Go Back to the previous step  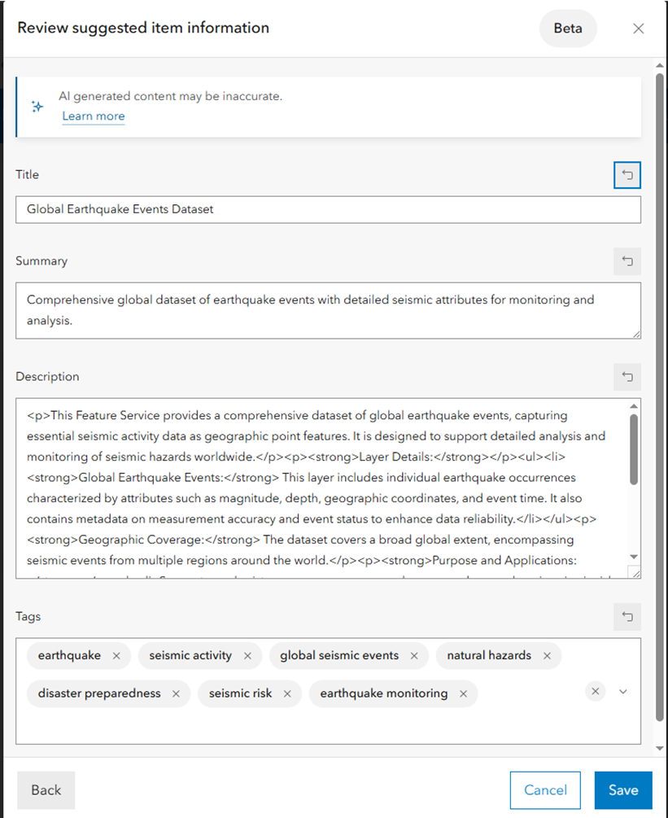[46, 790]
